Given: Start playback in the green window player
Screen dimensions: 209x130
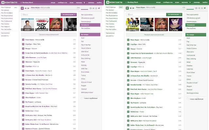Looking at the screenshot, I should (127, 8).
